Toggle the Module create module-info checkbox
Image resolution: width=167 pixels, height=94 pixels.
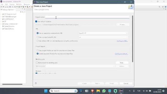(x=37, y=73)
